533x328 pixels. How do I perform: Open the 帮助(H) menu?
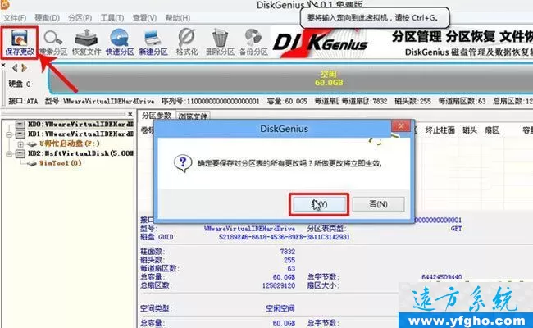[x=177, y=18]
